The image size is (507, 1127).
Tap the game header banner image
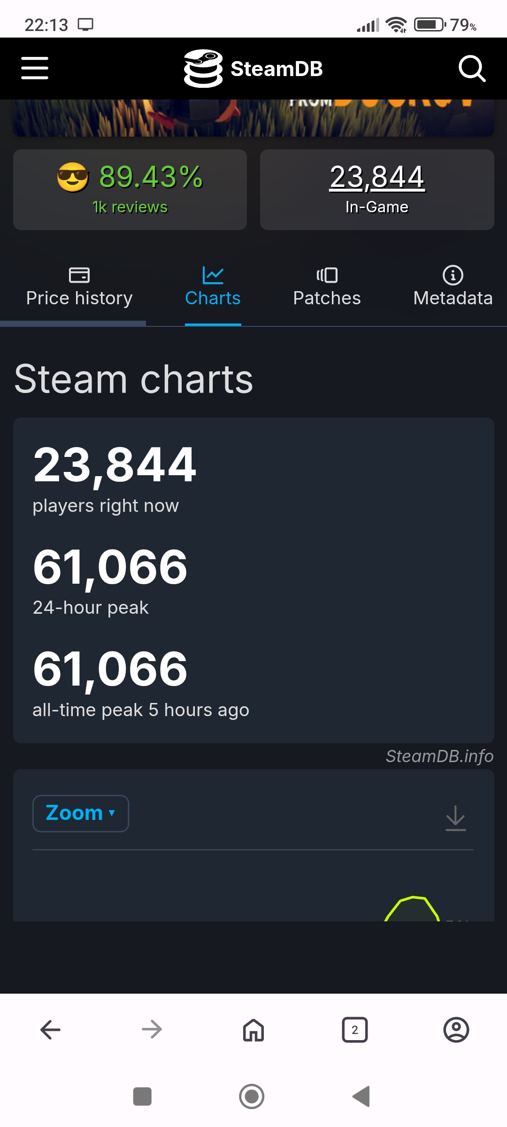pyautogui.click(x=253, y=118)
